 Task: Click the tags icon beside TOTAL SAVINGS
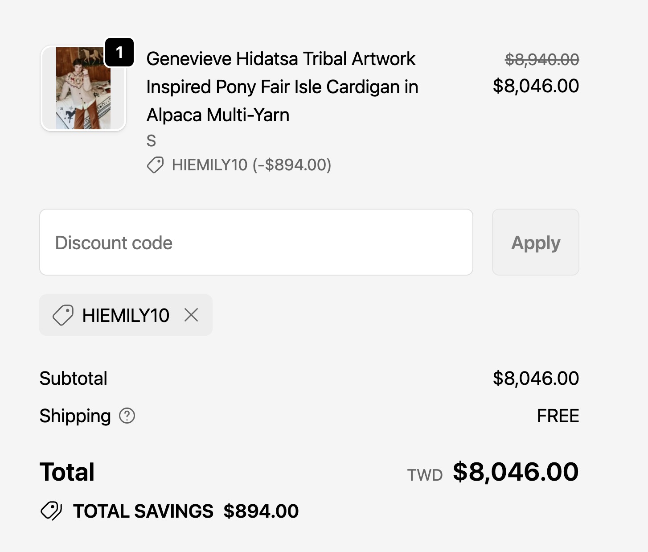click(x=51, y=511)
